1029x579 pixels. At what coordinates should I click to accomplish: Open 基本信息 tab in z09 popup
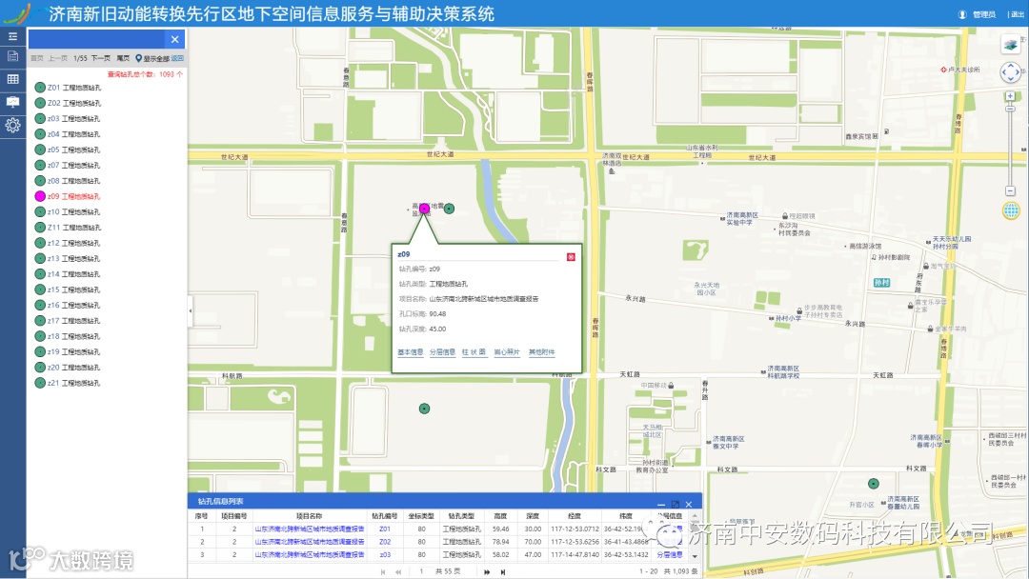410,352
